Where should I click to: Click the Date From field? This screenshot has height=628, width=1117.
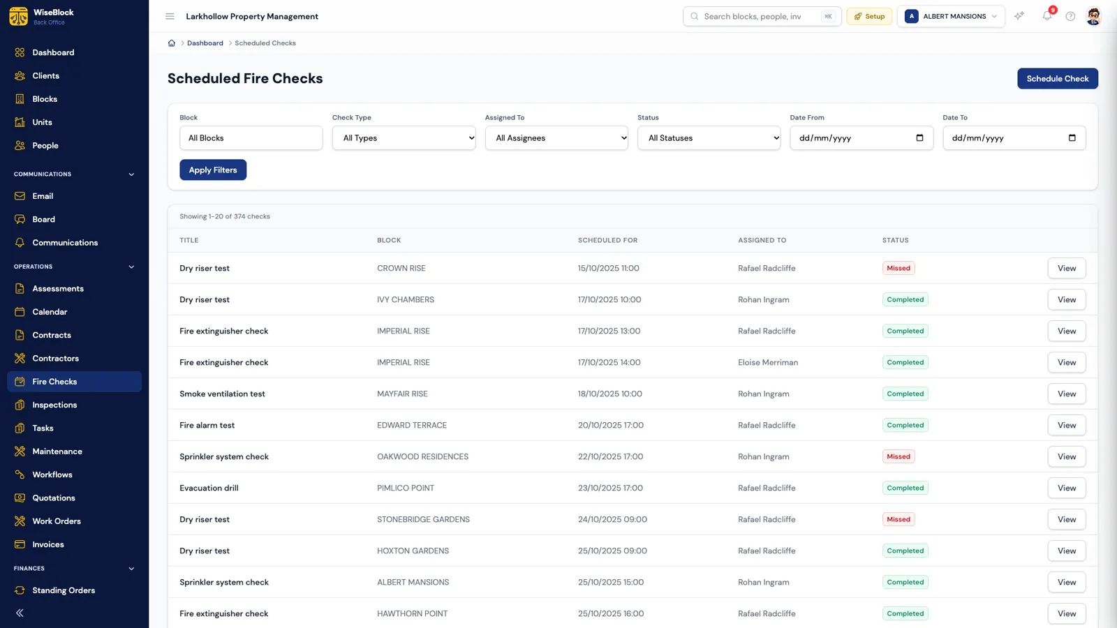(861, 137)
